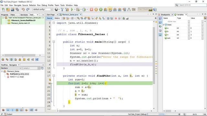Screen dimensions: 207x116
Task: Click the Debug Project toolbar icon
Action: (x=78, y=9)
